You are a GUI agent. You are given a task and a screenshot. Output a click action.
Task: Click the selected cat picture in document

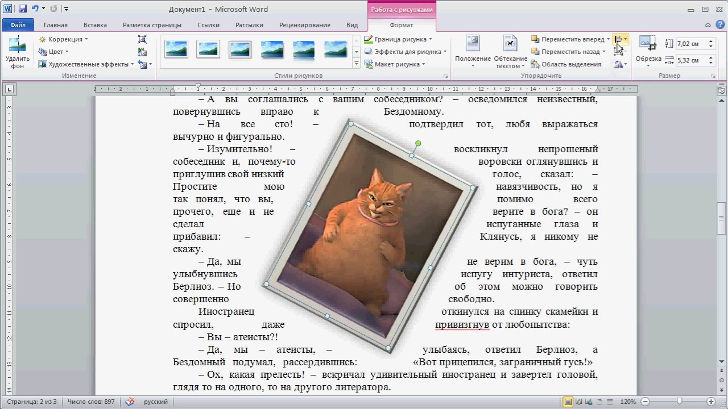coord(370,237)
